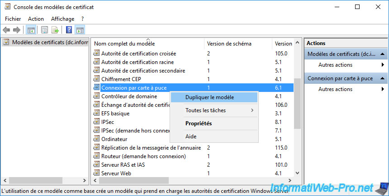Open Help via the blue question mark icon
This screenshot has height=196, width=389.
(69, 30)
